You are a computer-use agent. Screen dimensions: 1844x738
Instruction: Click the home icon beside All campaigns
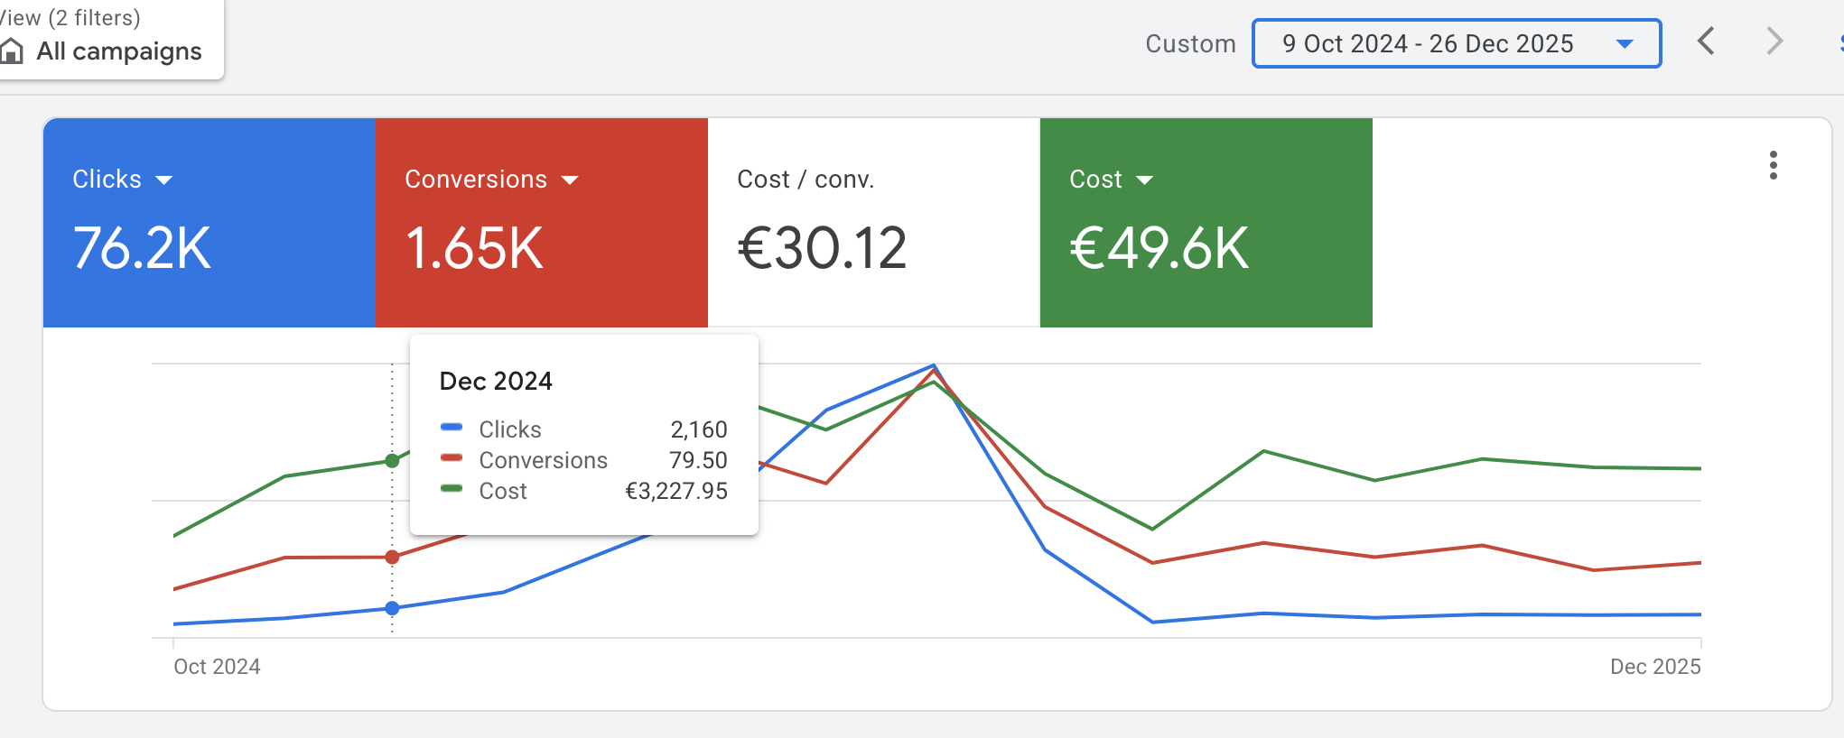click(x=12, y=51)
